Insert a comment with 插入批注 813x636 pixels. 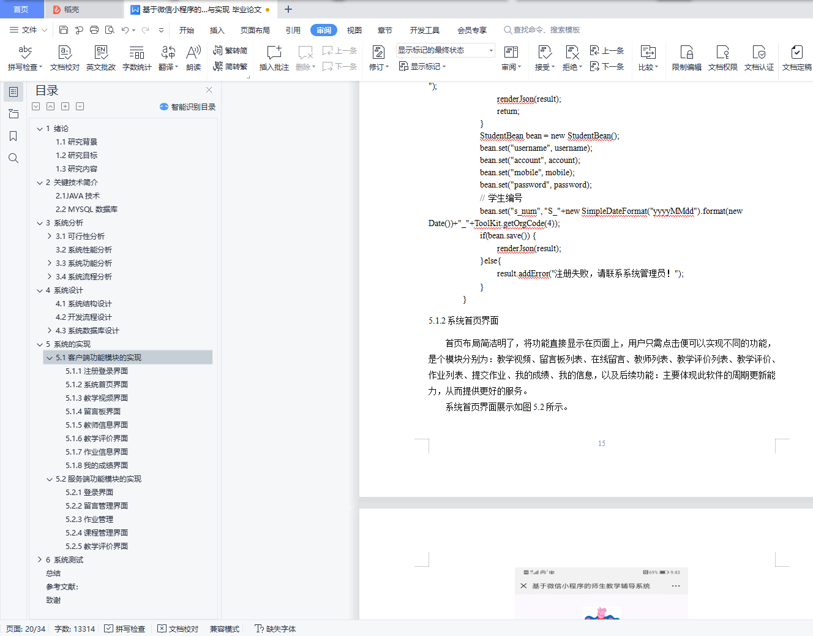click(274, 58)
